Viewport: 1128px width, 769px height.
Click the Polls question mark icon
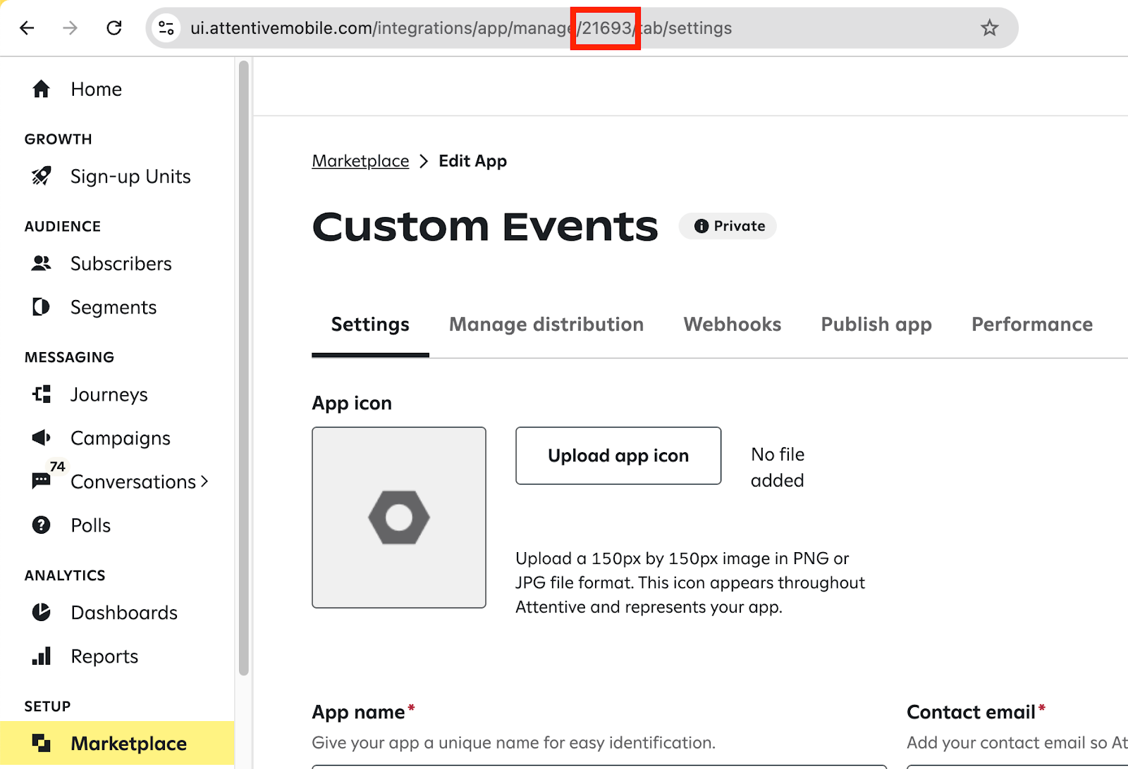pos(41,525)
